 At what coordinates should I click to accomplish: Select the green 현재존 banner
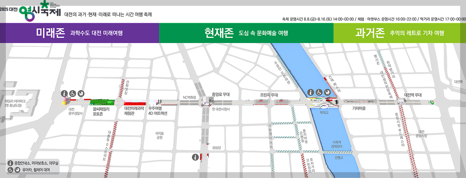(x=246, y=33)
